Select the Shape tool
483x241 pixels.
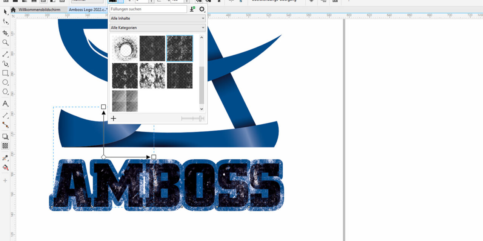tap(5, 21)
